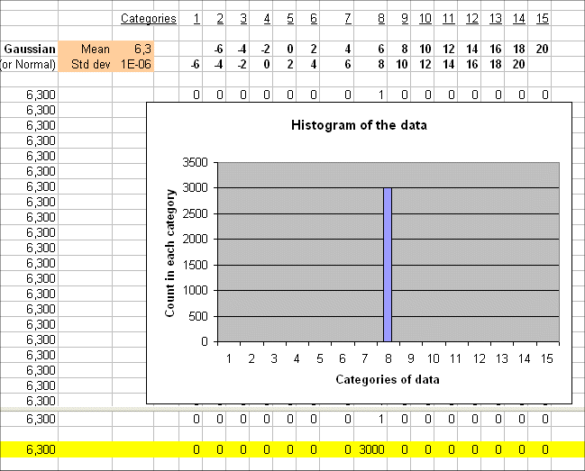Select the blue histogram bar in the chart
The image size is (585, 471).
coord(388,265)
